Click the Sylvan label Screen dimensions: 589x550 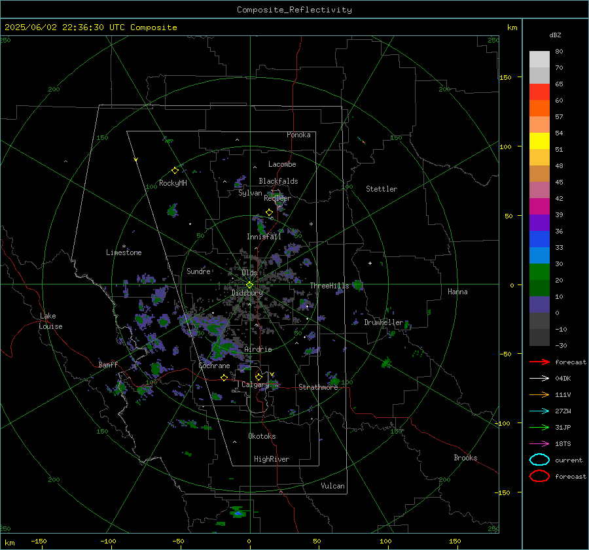pyautogui.click(x=250, y=193)
